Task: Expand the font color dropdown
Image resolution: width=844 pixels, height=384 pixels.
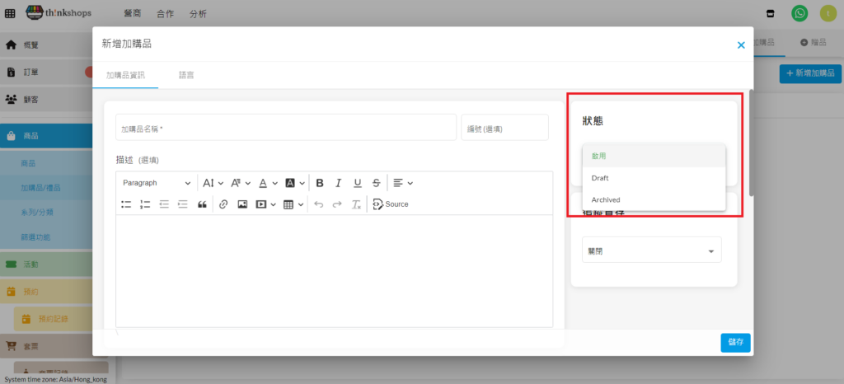Action: [x=267, y=183]
